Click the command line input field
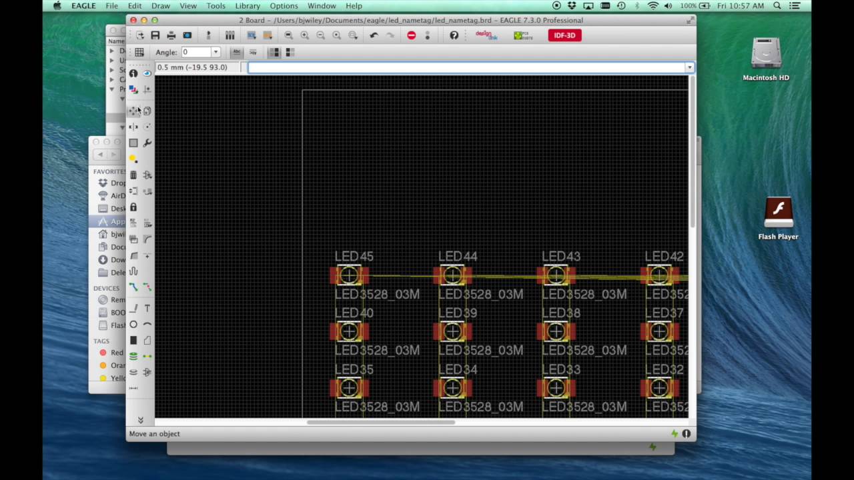 coord(466,67)
